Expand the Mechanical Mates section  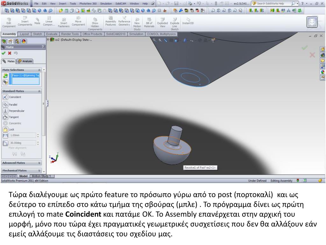click(x=39, y=170)
